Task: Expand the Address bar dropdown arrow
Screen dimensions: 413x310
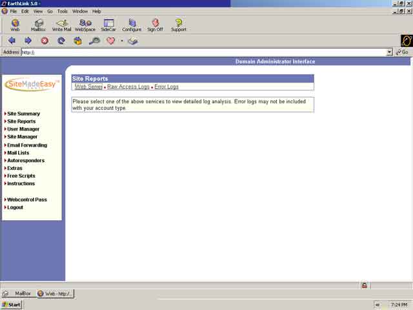Action: click(389, 52)
